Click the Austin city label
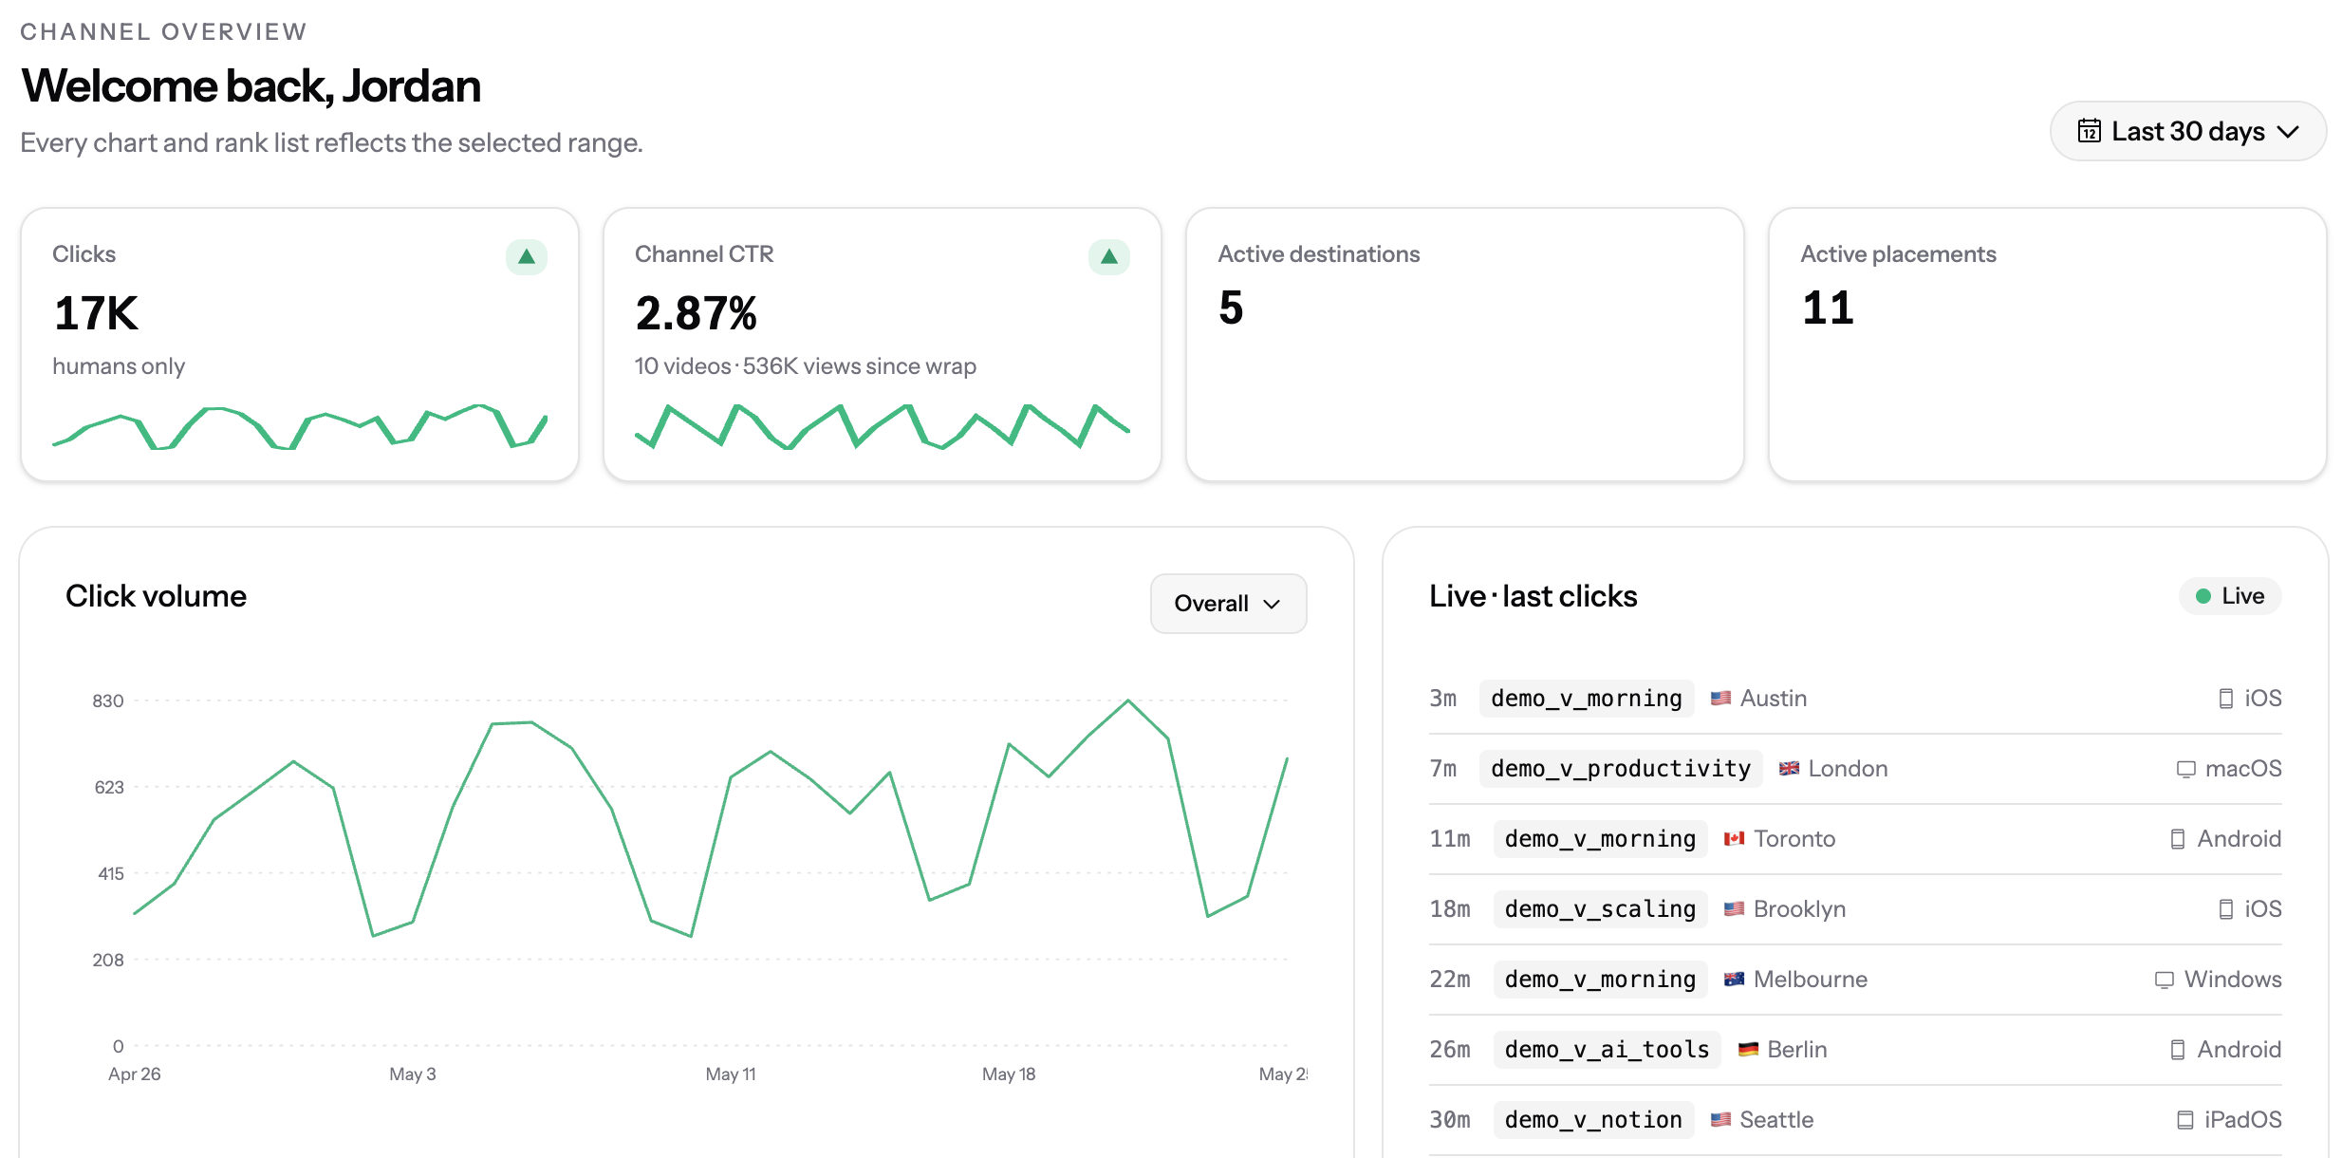The height and width of the screenshot is (1158, 2342). [1773, 699]
